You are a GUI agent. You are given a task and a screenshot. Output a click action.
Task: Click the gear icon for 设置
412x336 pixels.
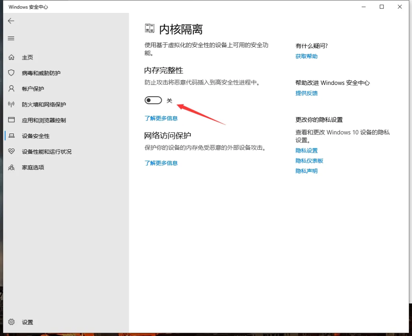point(11,322)
